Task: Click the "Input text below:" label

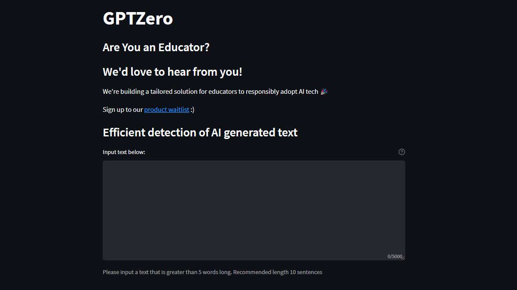Action: click(124, 152)
